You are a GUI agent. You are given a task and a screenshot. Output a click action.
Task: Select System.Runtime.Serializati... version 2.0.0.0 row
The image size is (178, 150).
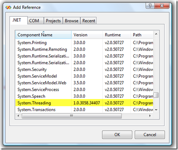84,63
